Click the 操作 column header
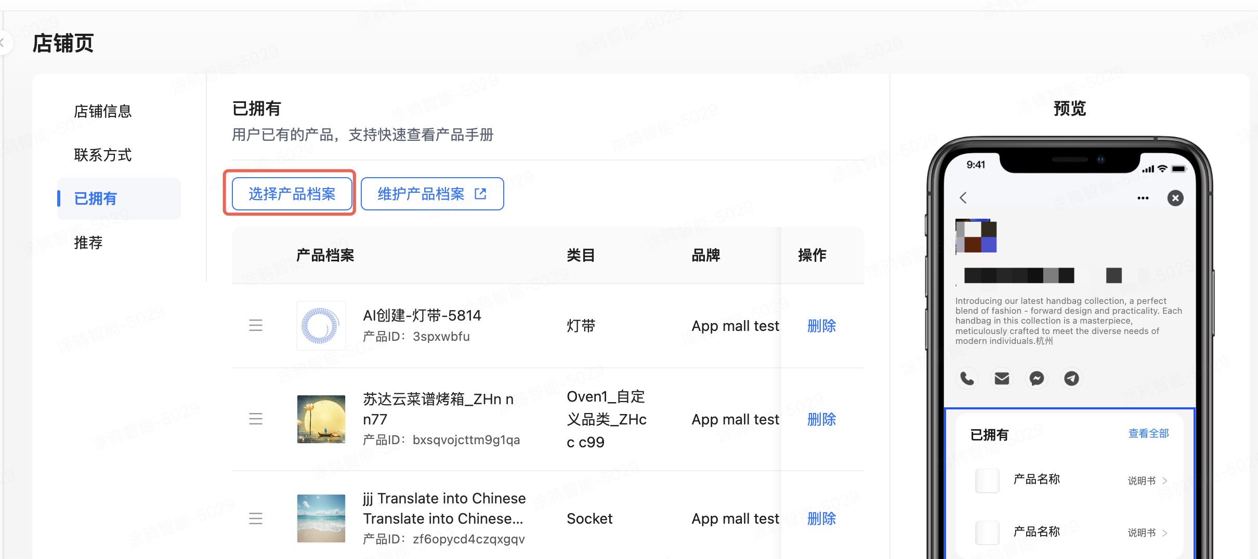 click(x=812, y=255)
